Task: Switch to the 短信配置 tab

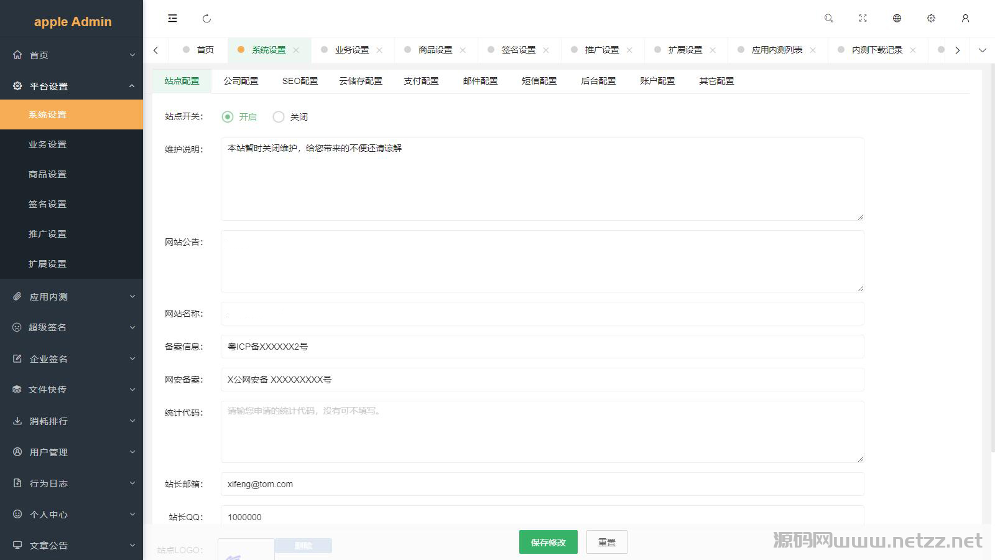Action: (x=539, y=81)
